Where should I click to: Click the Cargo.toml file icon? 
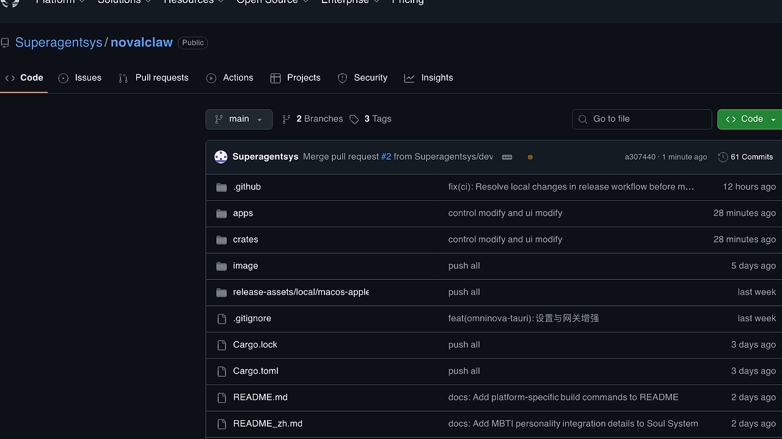point(222,371)
